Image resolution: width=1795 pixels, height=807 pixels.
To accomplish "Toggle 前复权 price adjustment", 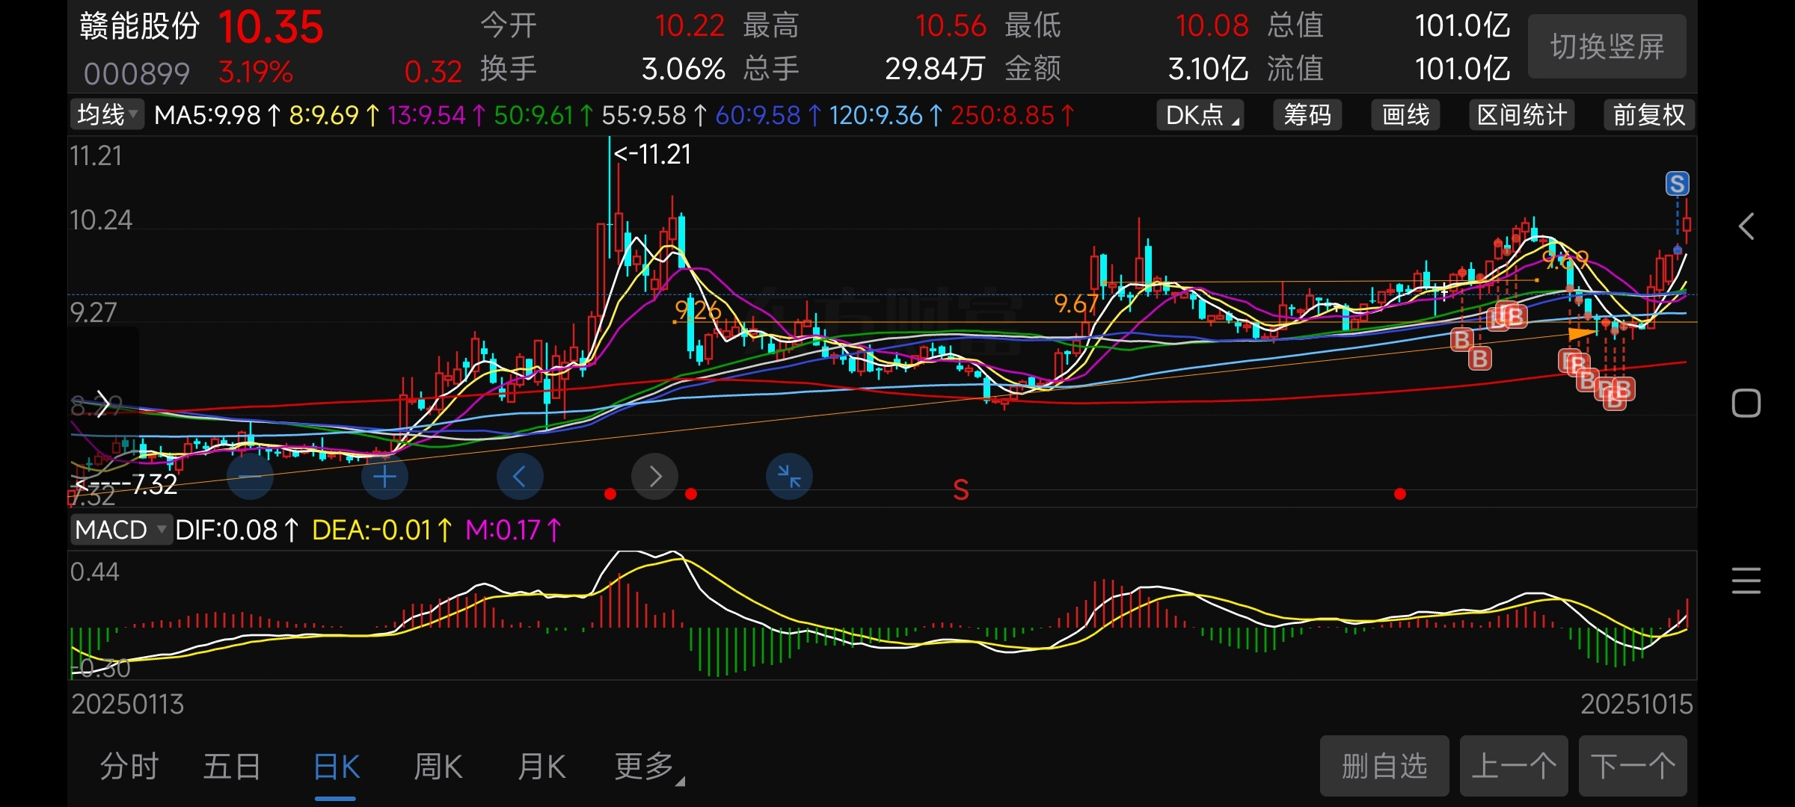I will tap(1648, 115).
